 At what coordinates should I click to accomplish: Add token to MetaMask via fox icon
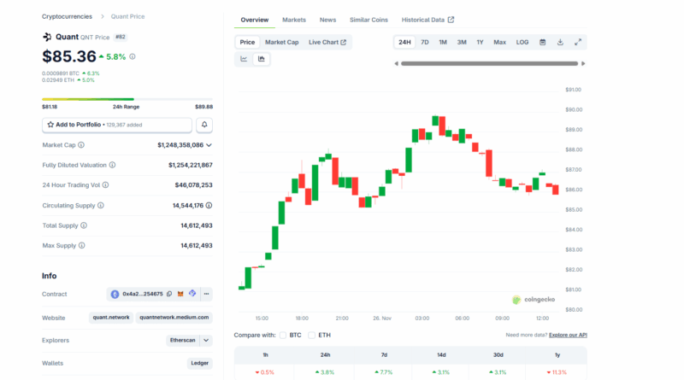pos(180,294)
